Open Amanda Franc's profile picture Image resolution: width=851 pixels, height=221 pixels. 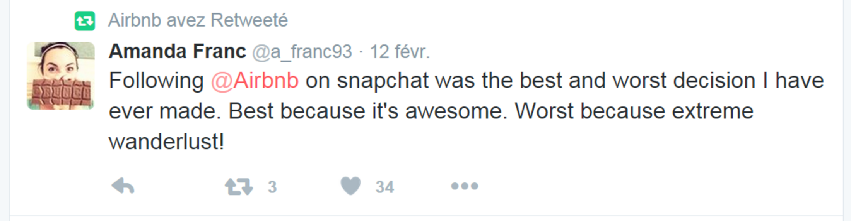pos(61,76)
